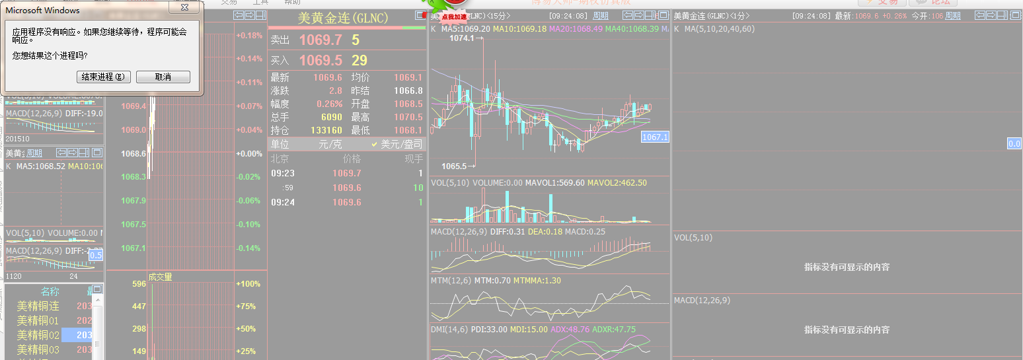Select the 美精铜02 row in the list
Image resolution: width=1023 pixels, height=360 pixels.
tap(38, 335)
